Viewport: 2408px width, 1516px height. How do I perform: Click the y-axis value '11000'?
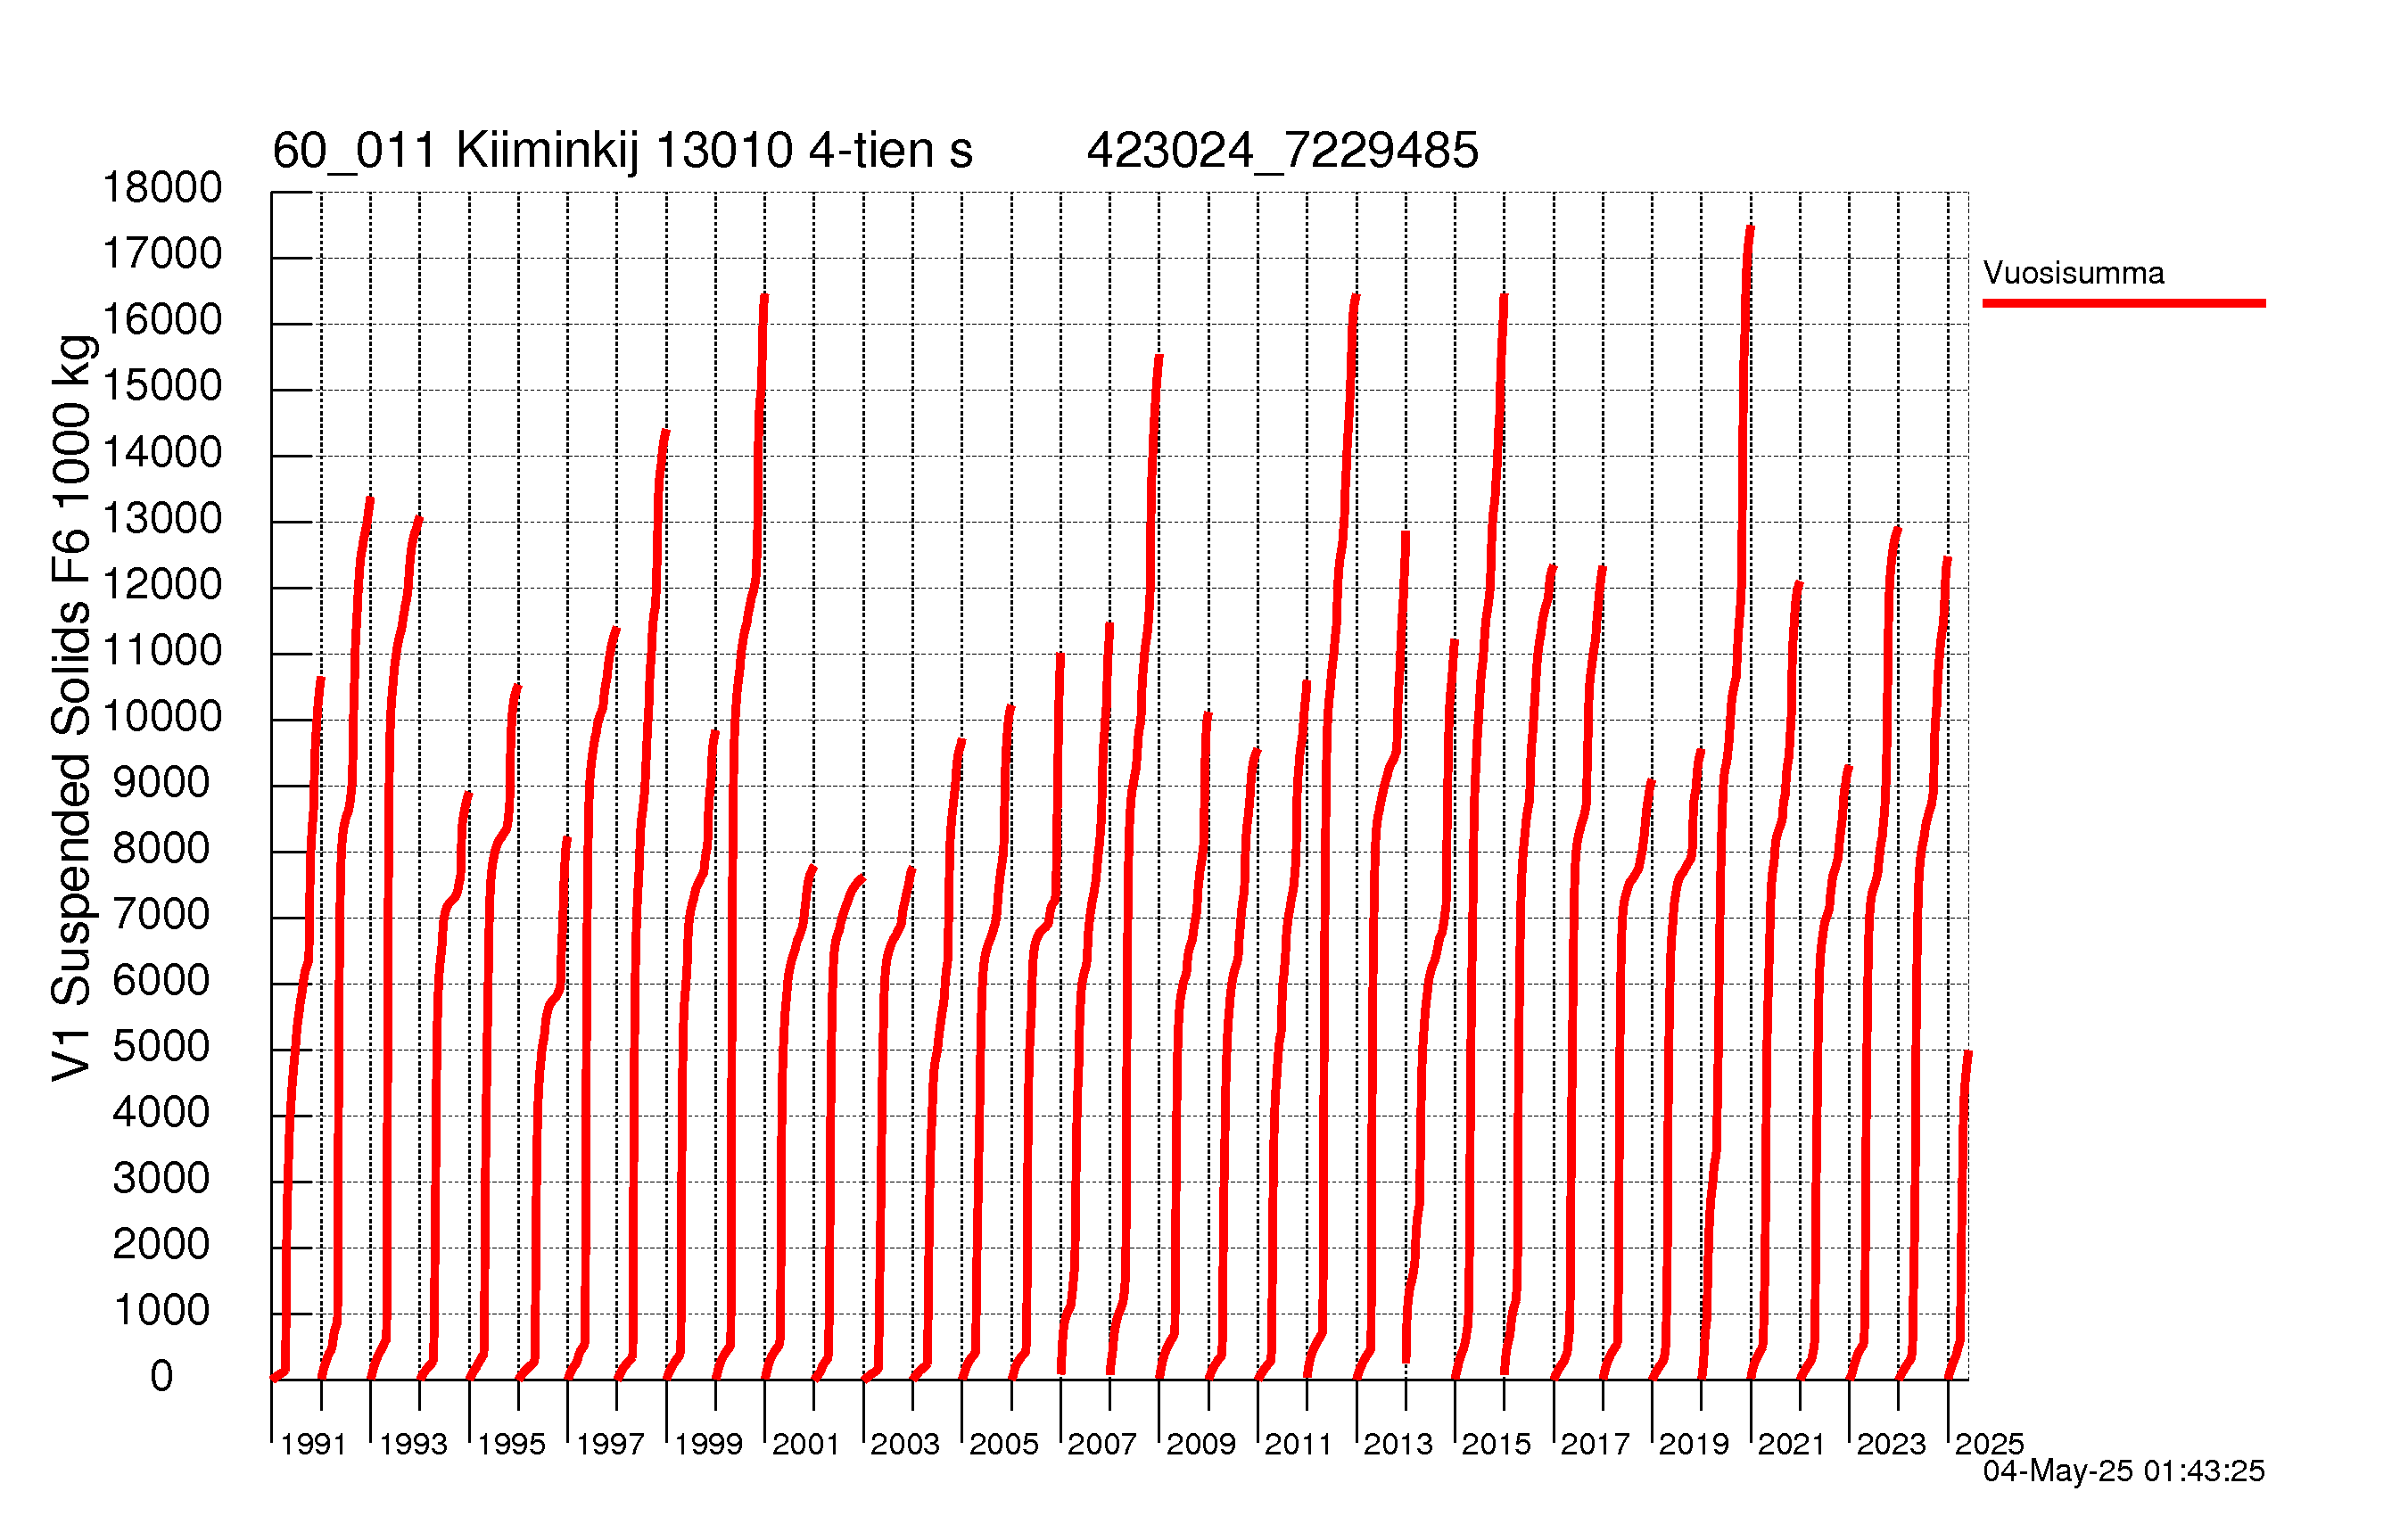tap(162, 651)
